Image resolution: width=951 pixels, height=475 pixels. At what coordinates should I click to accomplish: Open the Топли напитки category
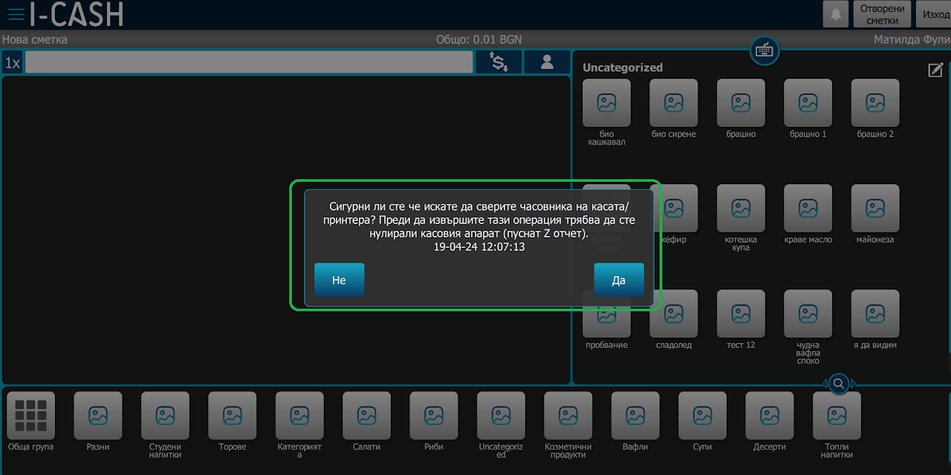pyautogui.click(x=837, y=416)
